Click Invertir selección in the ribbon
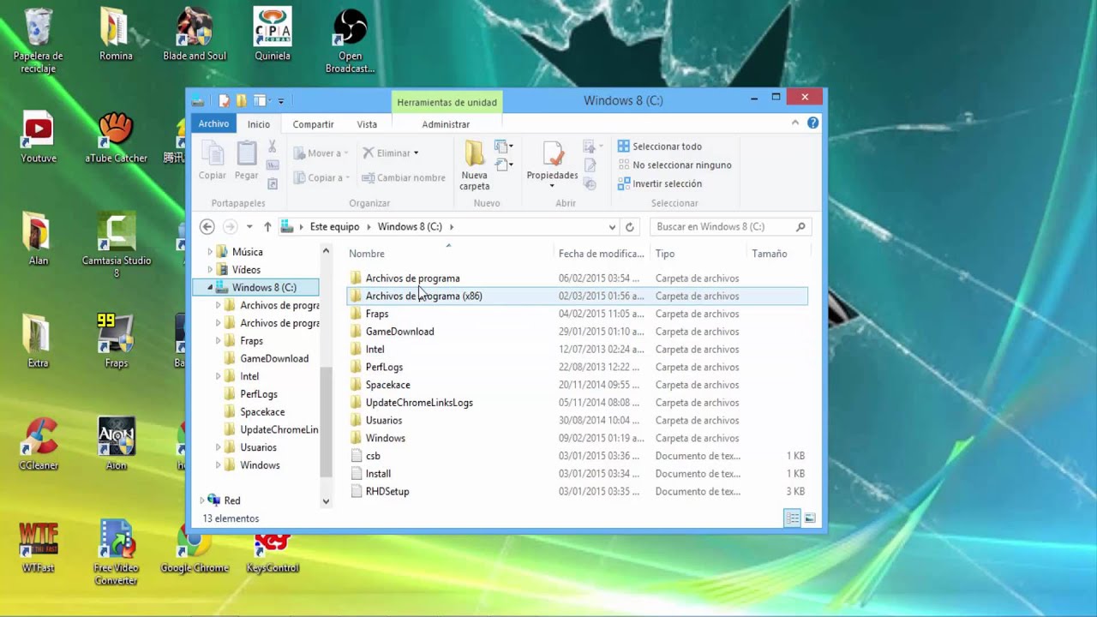 coord(660,183)
